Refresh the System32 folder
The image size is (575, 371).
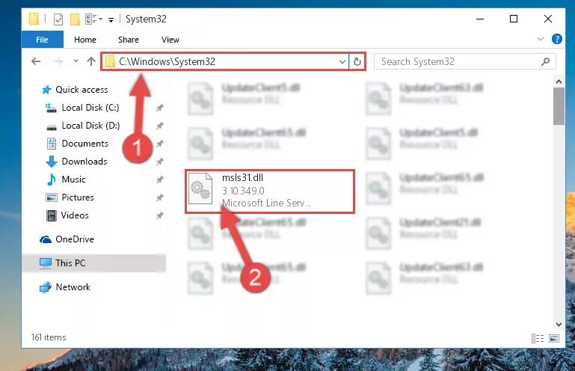(357, 61)
